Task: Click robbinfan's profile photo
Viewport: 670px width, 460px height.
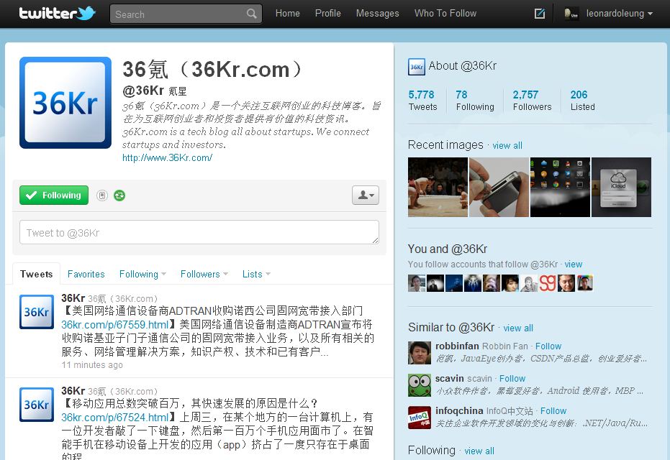Action: (419, 352)
